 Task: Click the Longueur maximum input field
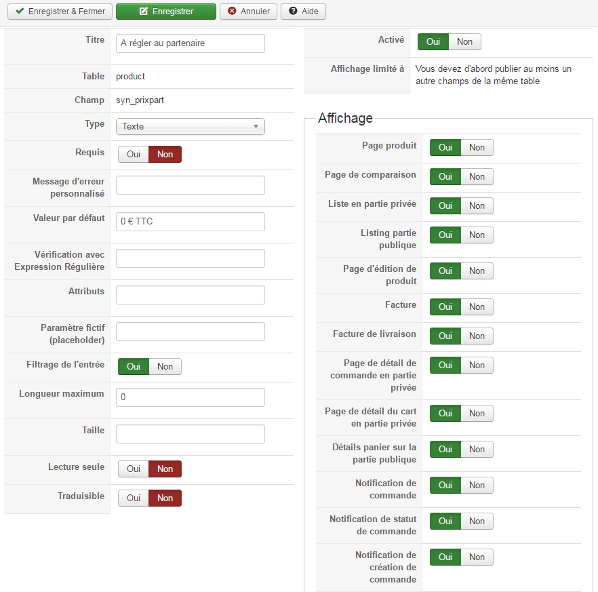190,397
